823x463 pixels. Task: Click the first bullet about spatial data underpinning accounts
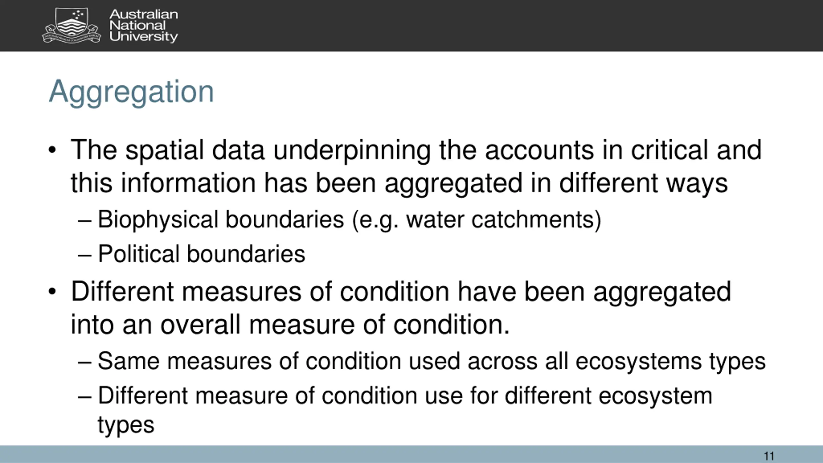click(x=416, y=166)
